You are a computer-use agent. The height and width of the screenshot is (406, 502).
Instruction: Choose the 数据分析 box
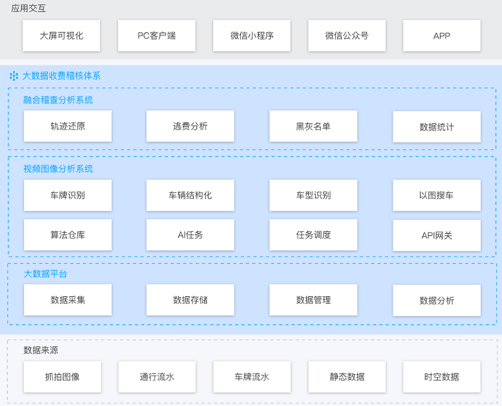click(436, 300)
